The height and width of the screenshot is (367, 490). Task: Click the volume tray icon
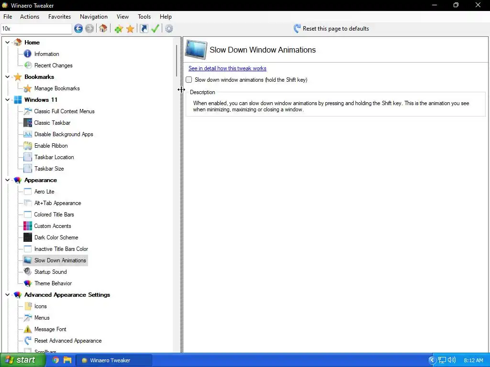tap(452, 360)
